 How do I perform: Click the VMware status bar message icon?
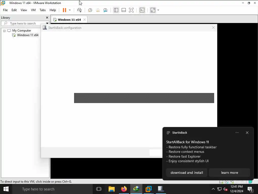(x=250, y=182)
